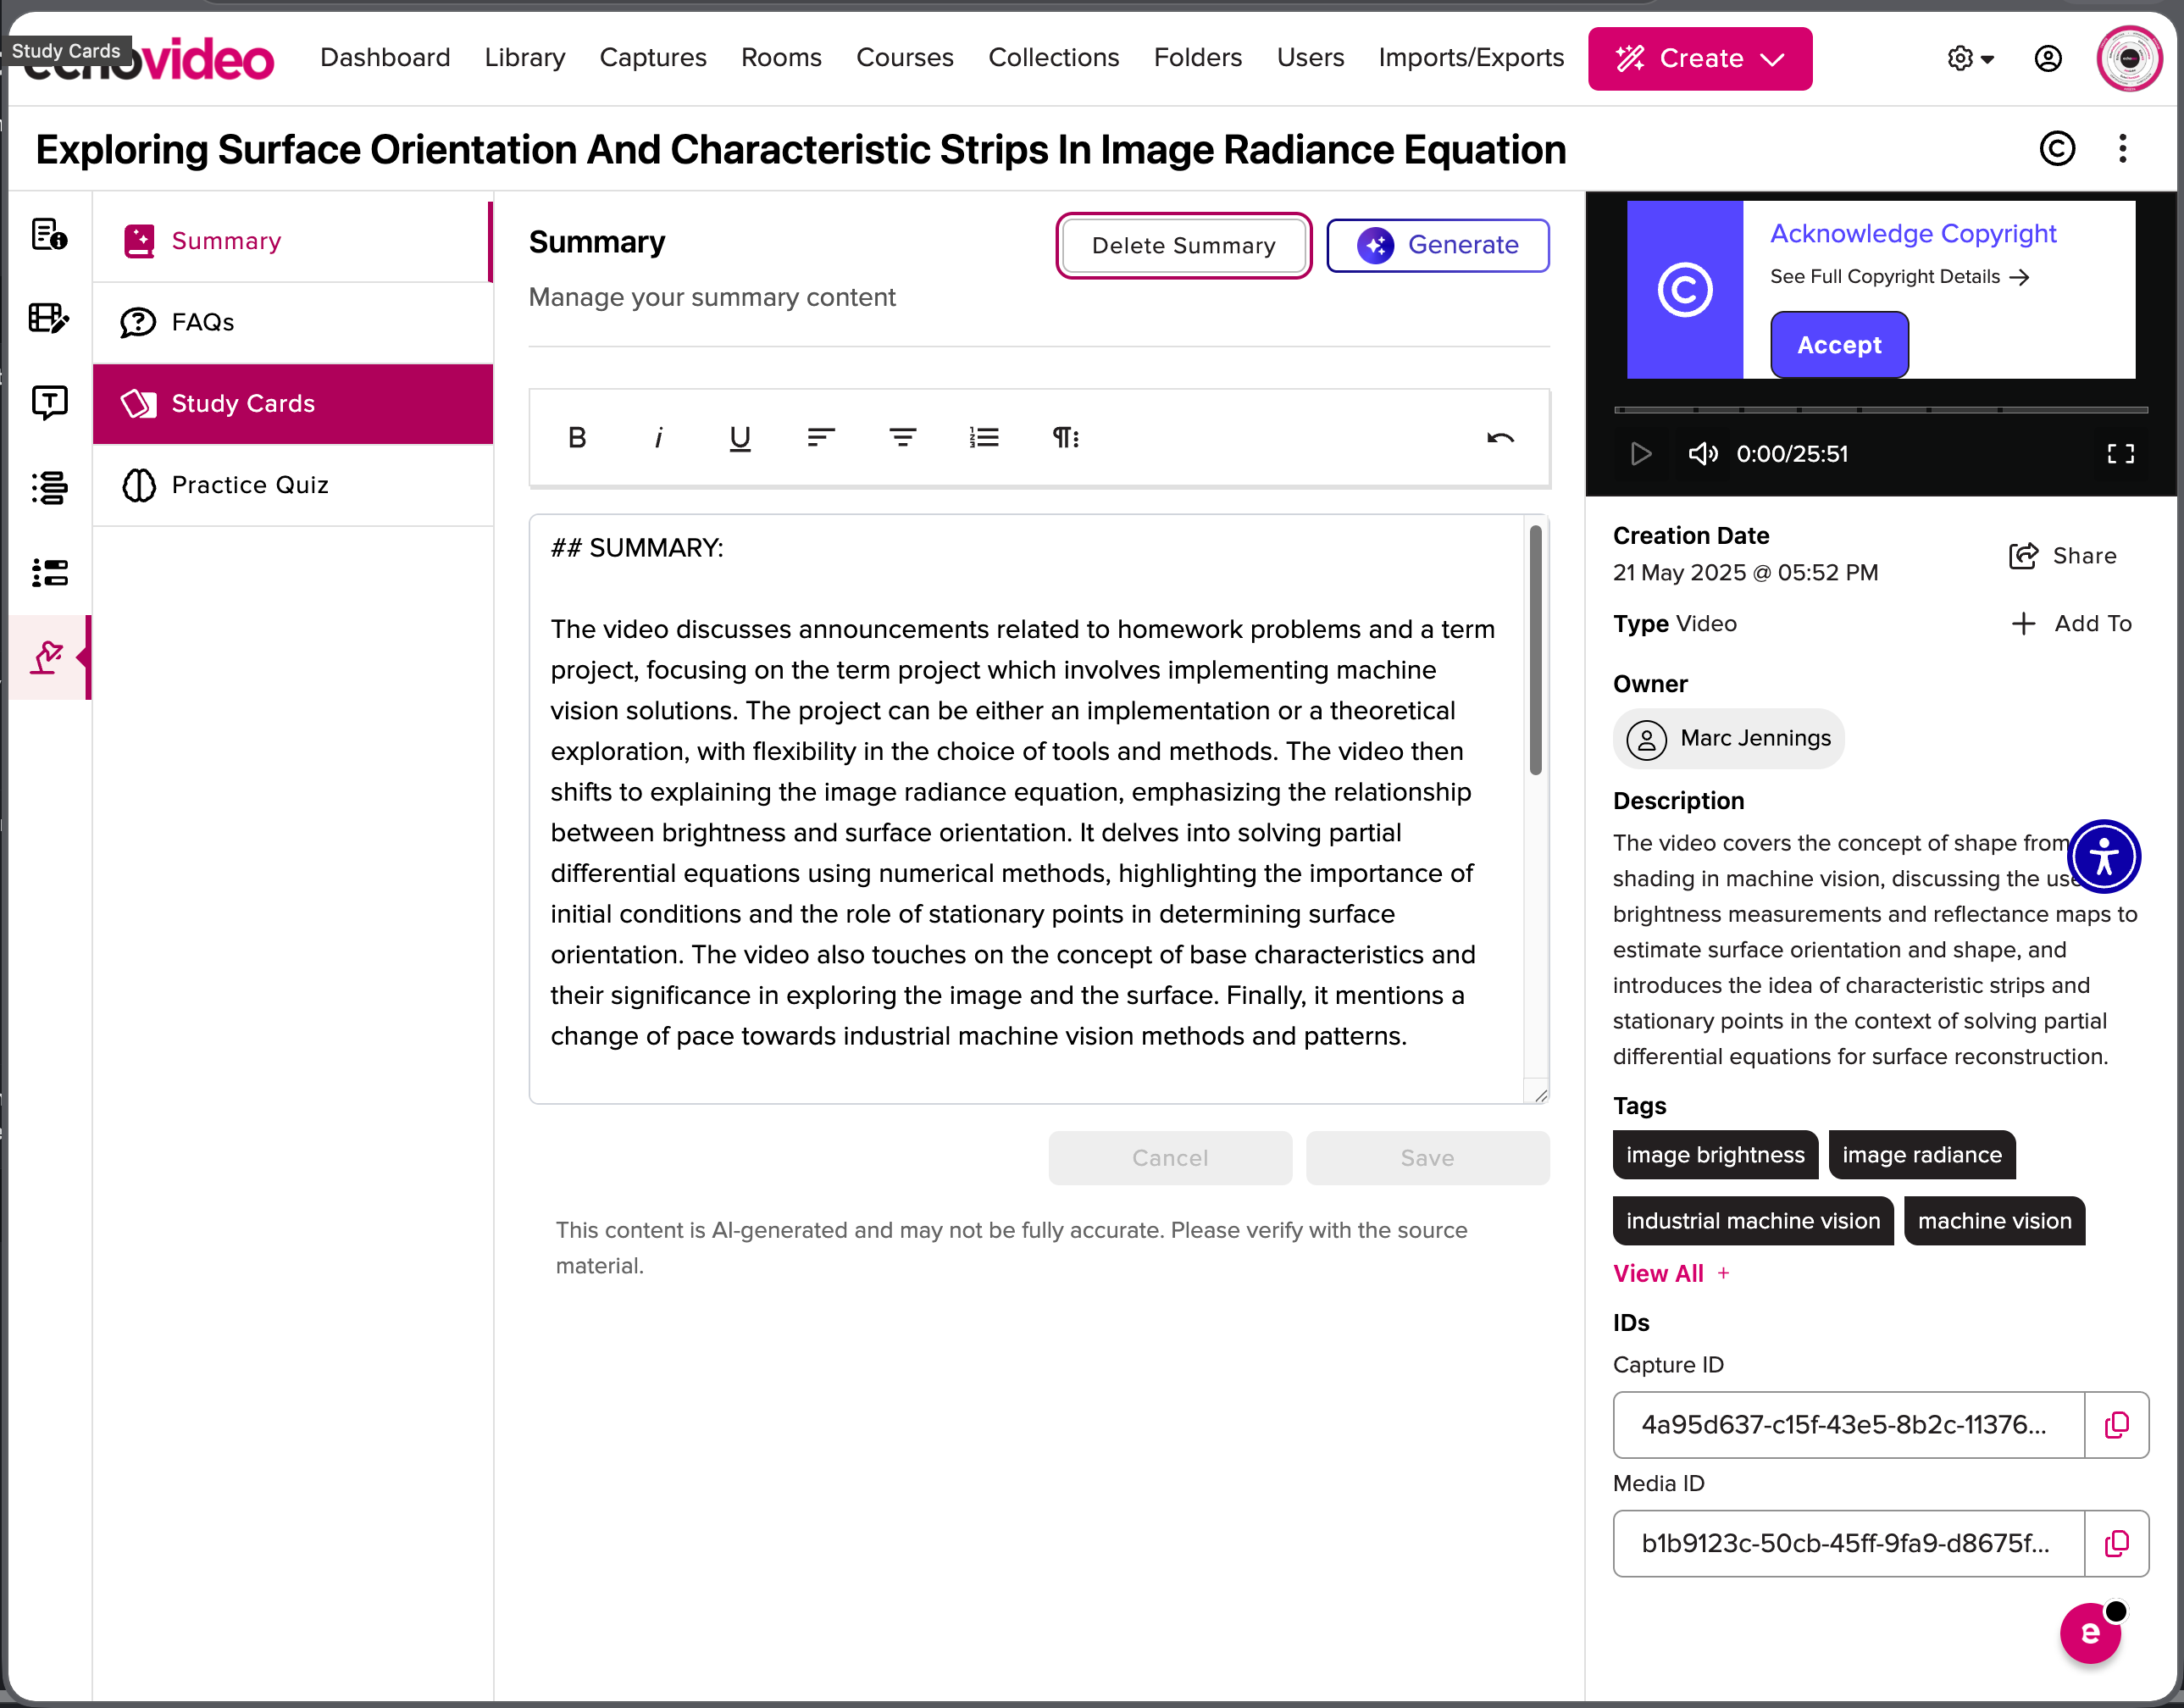Select the 'machine vision' tag
Viewport: 2184px width, 1708px height.
1994,1221
